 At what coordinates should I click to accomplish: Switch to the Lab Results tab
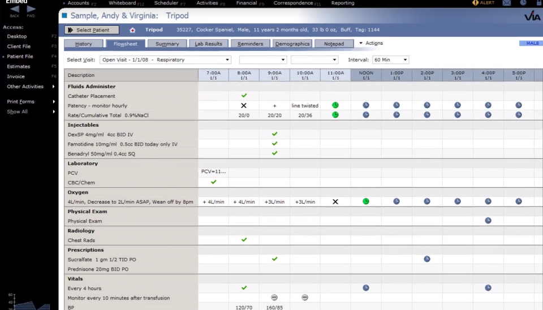[x=207, y=44]
